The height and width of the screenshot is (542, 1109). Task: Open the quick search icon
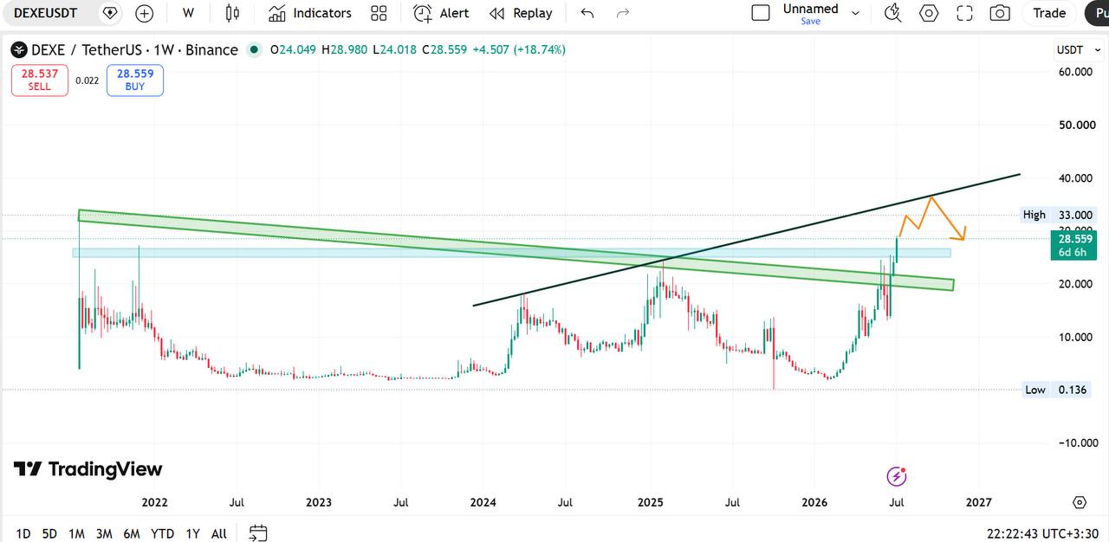tap(892, 13)
